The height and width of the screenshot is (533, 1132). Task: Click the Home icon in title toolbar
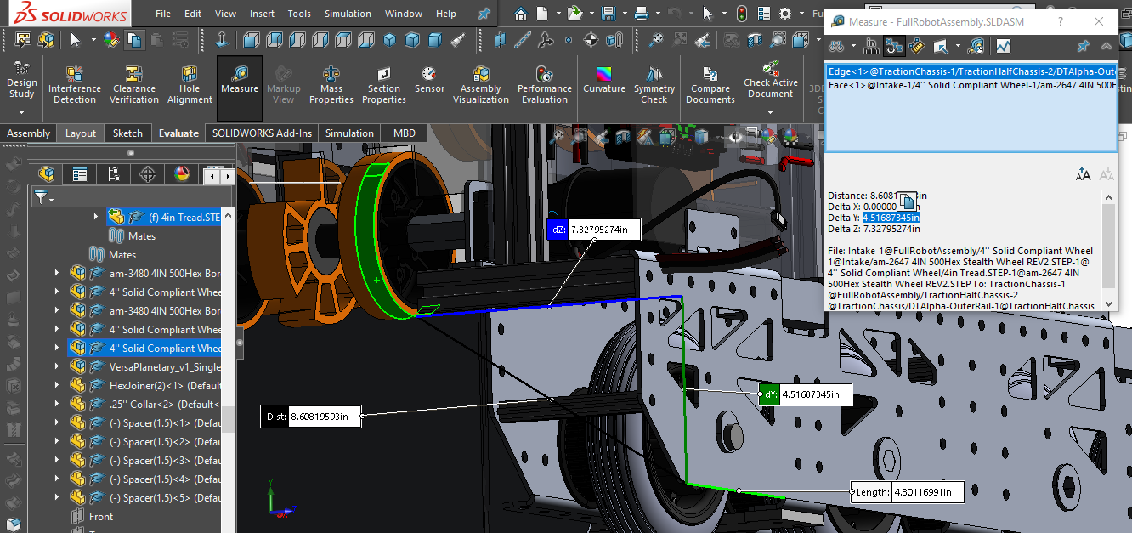(520, 14)
